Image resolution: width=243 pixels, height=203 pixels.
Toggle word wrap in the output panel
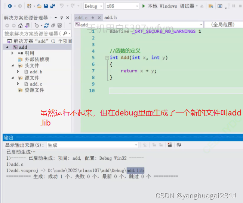pos(179,145)
